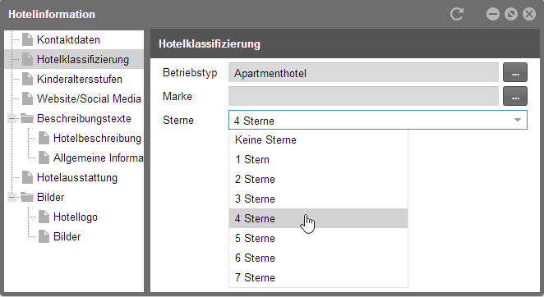
Task: Collapse the Bilder folder tree node
Action: [12, 198]
